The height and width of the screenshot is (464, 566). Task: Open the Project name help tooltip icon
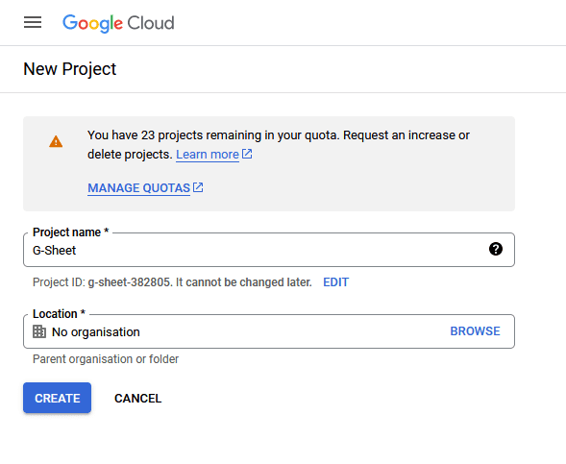point(496,249)
